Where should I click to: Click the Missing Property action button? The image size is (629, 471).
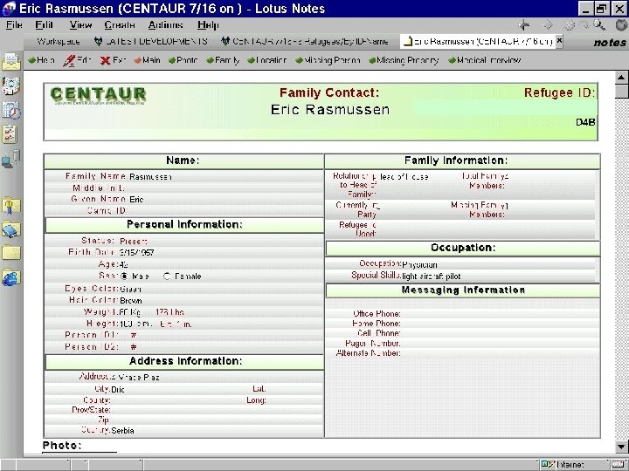(x=403, y=60)
